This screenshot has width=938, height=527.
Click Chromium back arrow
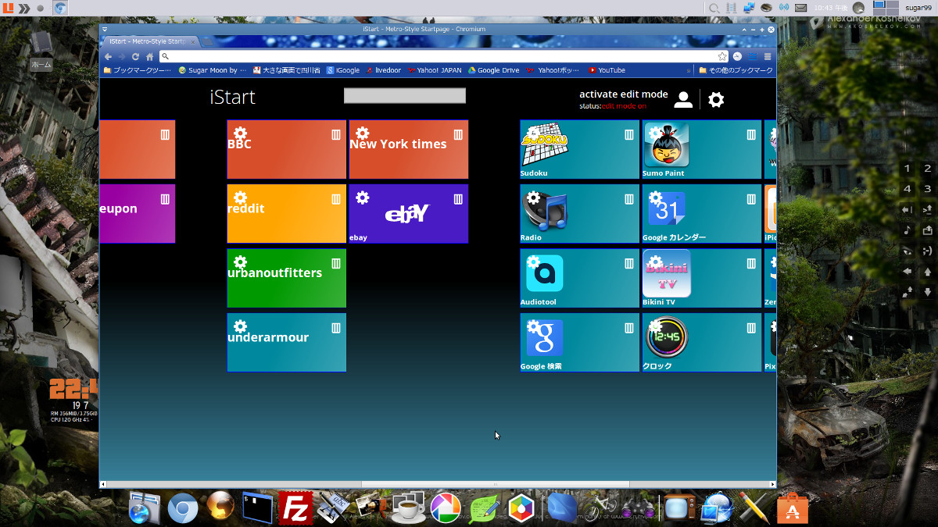[108, 56]
